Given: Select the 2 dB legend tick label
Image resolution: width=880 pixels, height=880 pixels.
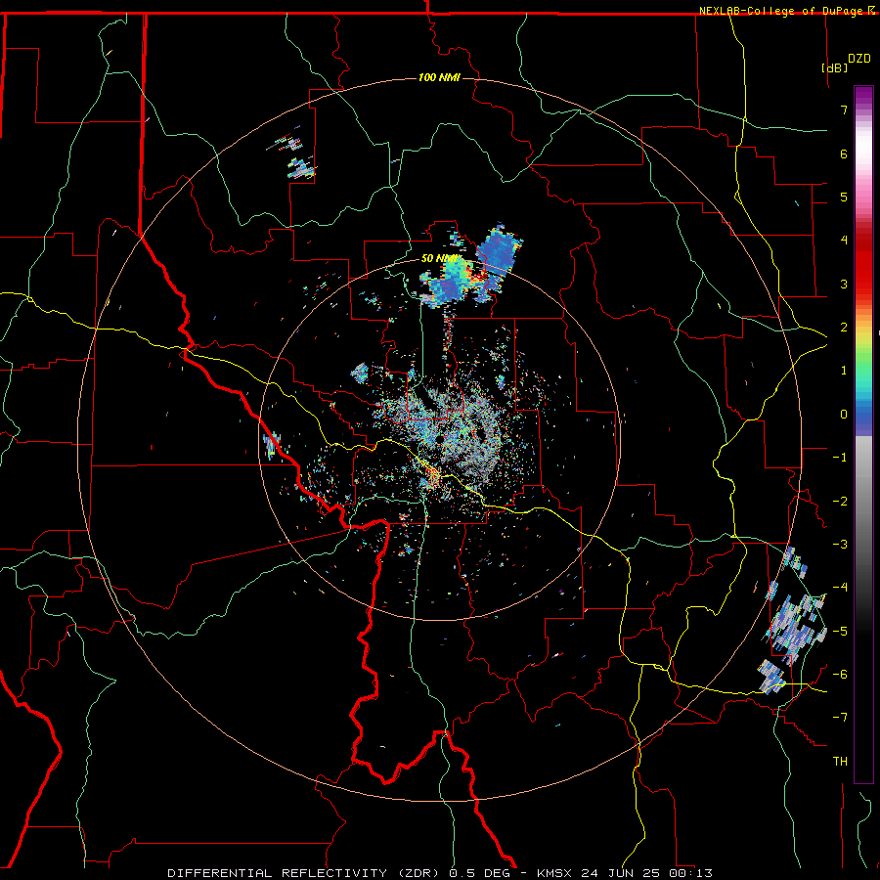Looking at the screenshot, I should click(844, 328).
